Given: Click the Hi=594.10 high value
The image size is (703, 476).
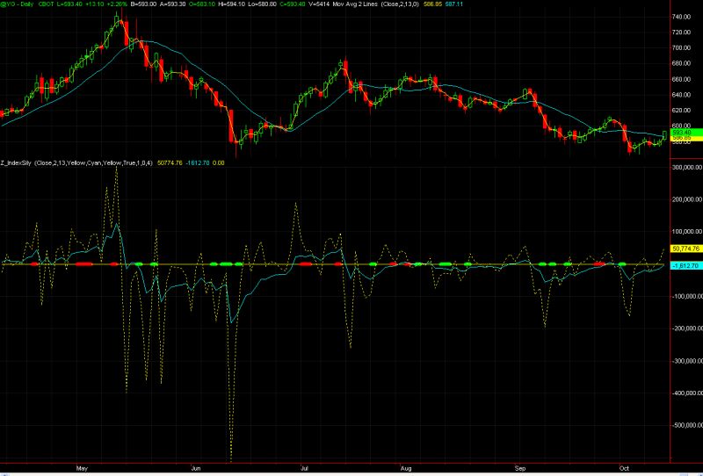Looking at the screenshot, I should [231, 4].
